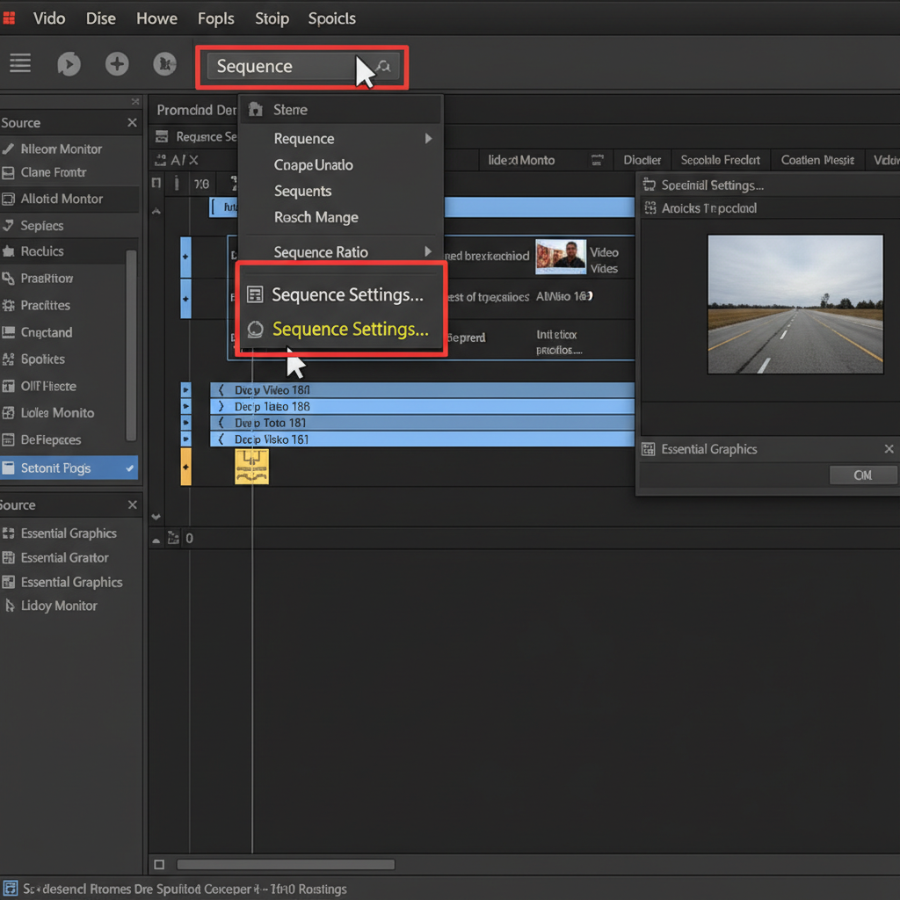Screen dimensions: 900x900
Task: Toggle the track button left of Decp Visko 161
Action: coord(186,439)
